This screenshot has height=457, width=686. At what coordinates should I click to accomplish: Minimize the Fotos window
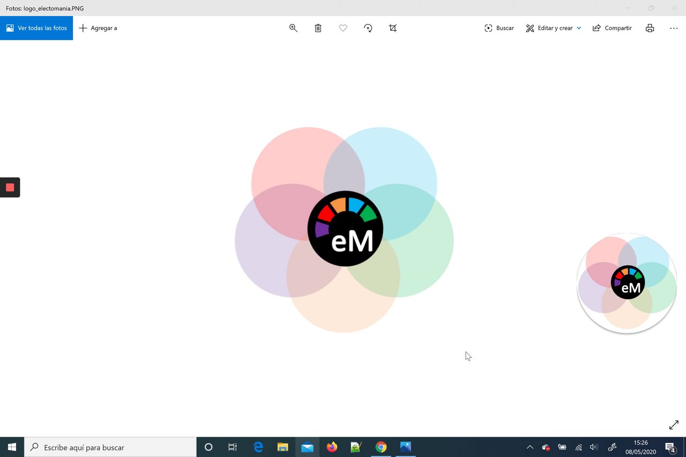(628, 8)
